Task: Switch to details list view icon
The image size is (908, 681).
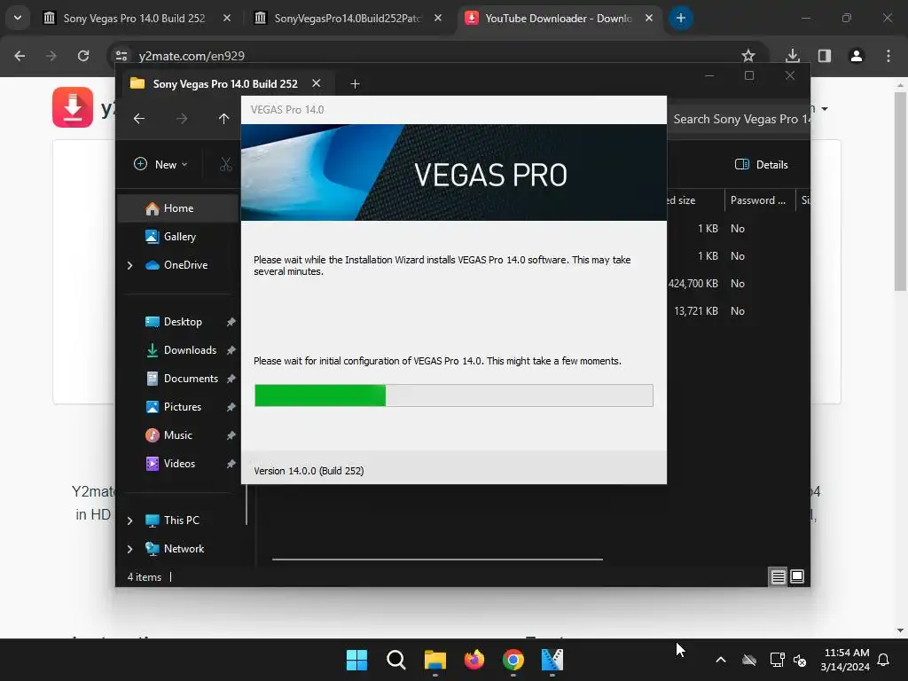Action: coord(779,576)
